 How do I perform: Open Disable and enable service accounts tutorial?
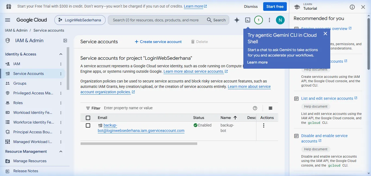pos(324,138)
